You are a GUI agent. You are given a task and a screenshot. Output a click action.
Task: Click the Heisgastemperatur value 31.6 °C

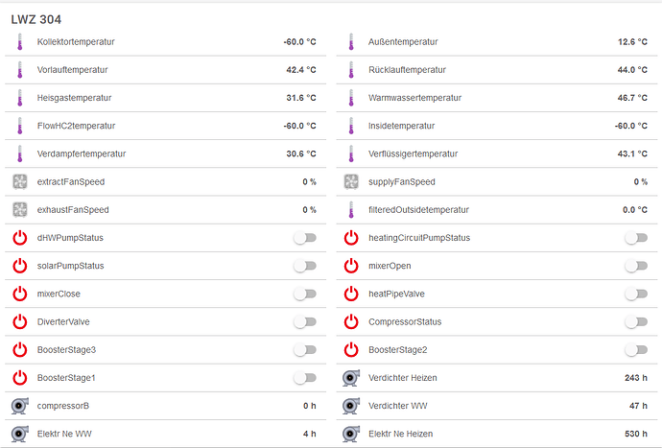click(299, 98)
